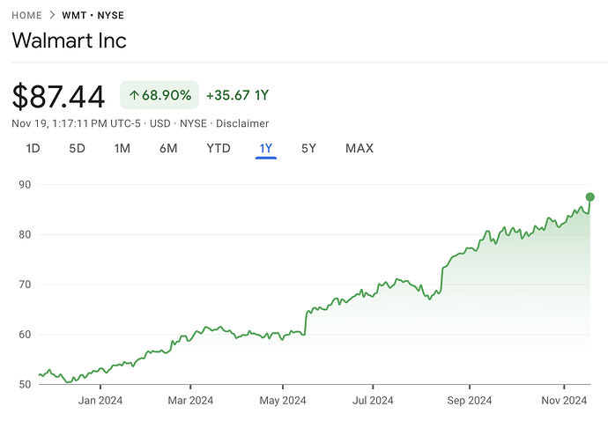Click the Jul 2024 axis label

tap(373, 401)
